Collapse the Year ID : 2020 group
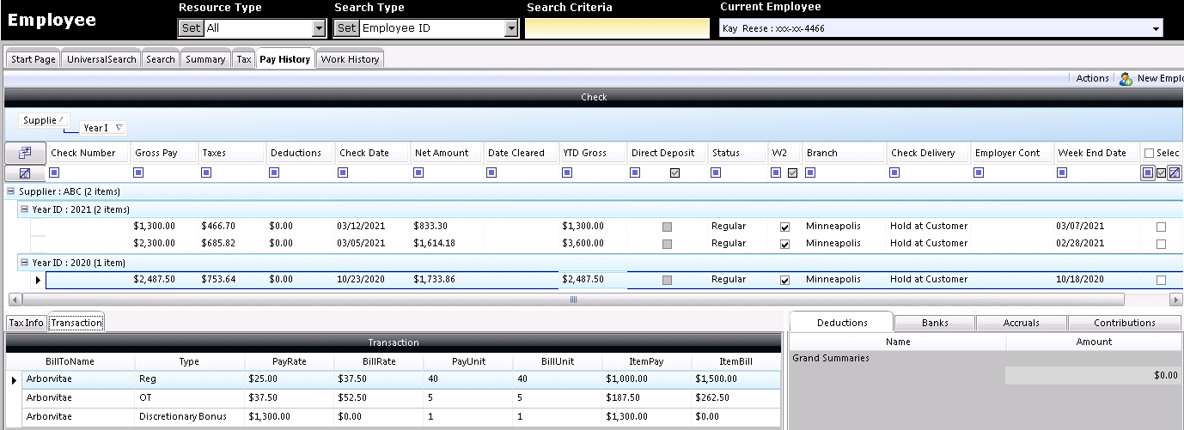 click(x=22, y=263)
